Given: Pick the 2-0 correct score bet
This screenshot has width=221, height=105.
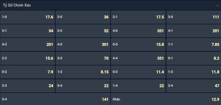Looking at the screenshot, I should point(83,17).
